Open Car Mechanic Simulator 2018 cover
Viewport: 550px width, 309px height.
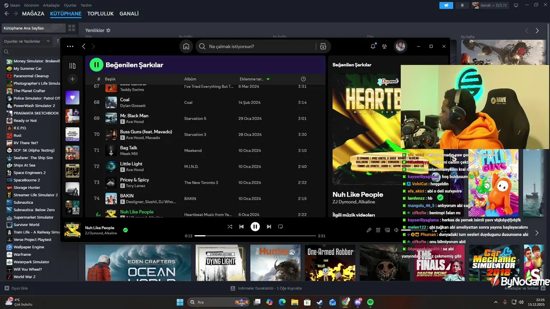click(494, 263)
